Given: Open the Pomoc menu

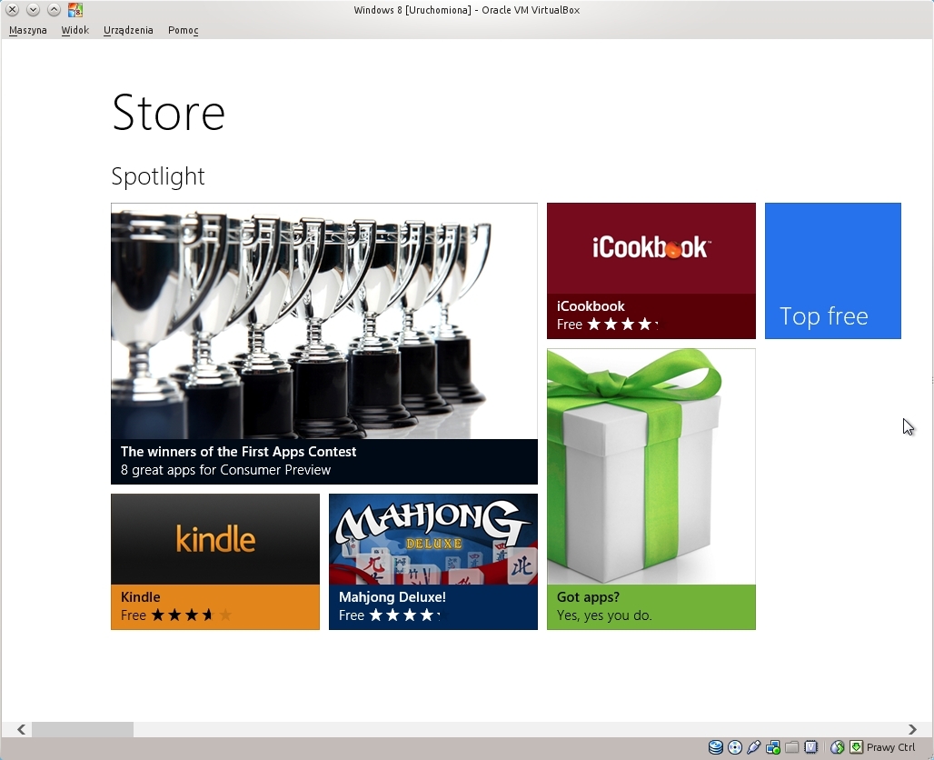Looking at the screenshot, I should tap(183, 30).
